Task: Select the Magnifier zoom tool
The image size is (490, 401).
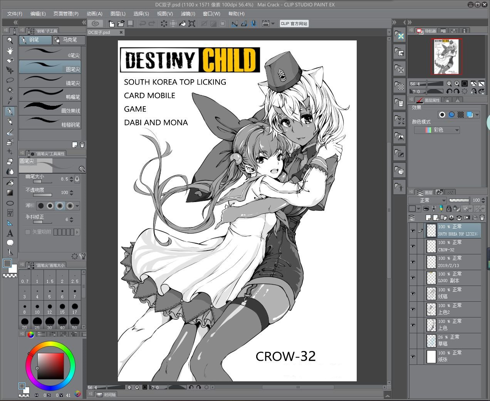Action: click(x=10, y=40)
